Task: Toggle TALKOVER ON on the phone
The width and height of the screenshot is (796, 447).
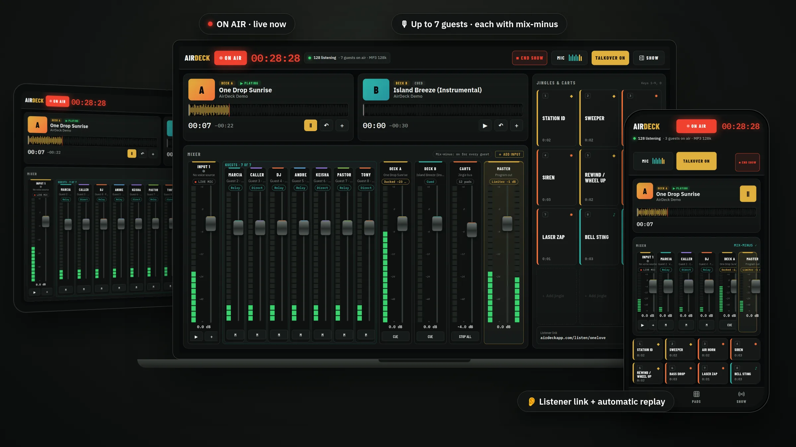Action: click(696, 161)
